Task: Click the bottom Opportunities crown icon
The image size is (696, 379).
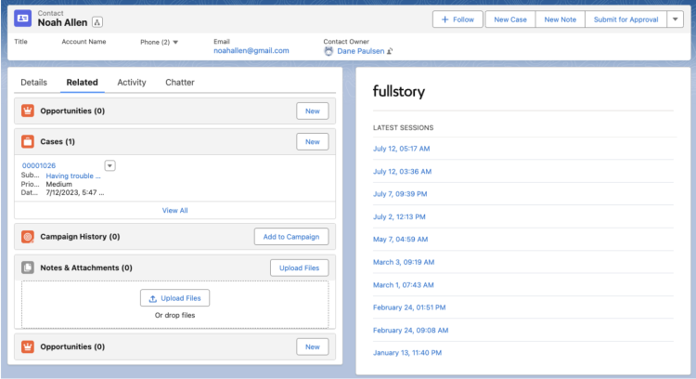Action: coord(28,346)
